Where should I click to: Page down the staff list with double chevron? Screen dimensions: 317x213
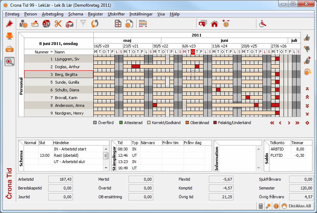tap(307, 106)
